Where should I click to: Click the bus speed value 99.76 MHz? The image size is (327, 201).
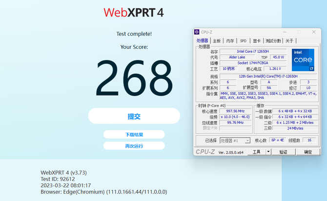tap(235, 122)
